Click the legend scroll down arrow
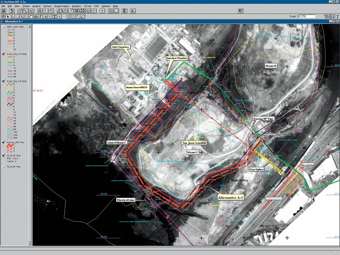The image size is (340, 255). (30, 243)
